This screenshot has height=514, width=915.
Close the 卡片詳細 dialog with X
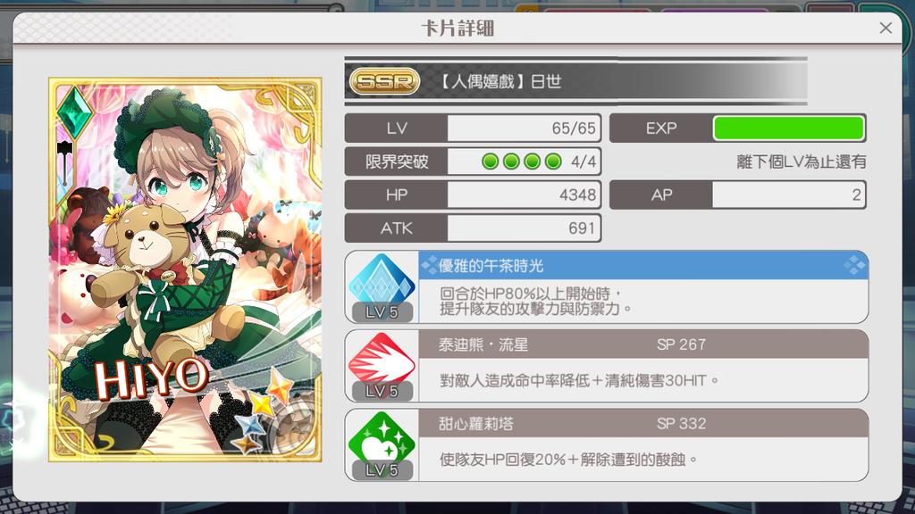[x=886, y=28]
